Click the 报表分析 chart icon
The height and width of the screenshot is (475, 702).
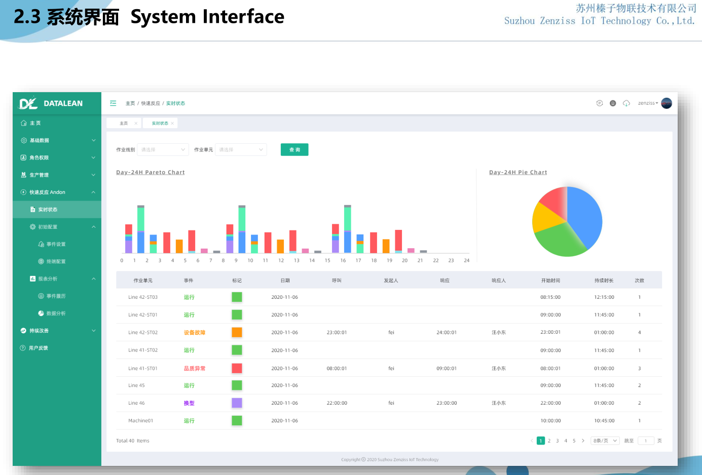click(32, 279)
